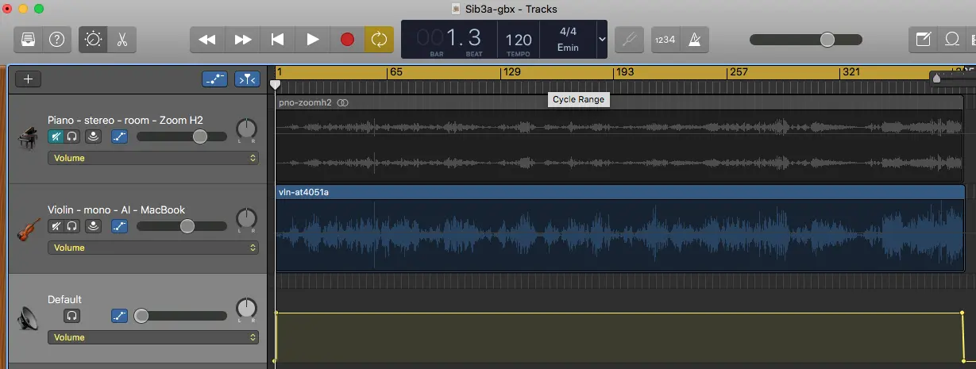This screenshot has width=976, height=369.
Task: Click the add track plus button
Action: (29, 79)
